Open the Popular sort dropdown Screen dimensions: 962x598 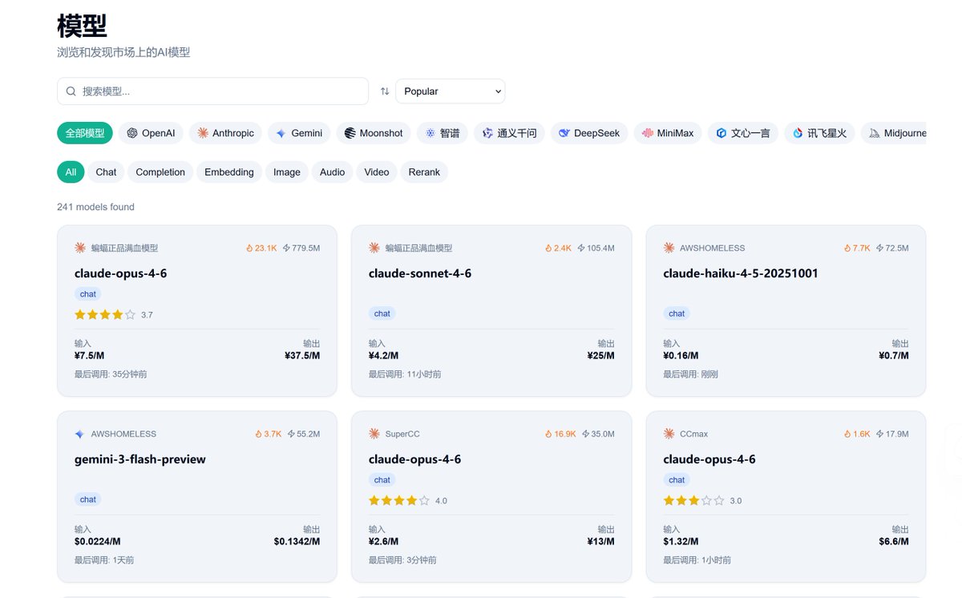tap(451, 91)
